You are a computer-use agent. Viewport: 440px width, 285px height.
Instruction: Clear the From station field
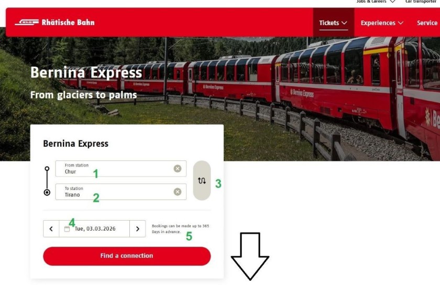[178, 169]
